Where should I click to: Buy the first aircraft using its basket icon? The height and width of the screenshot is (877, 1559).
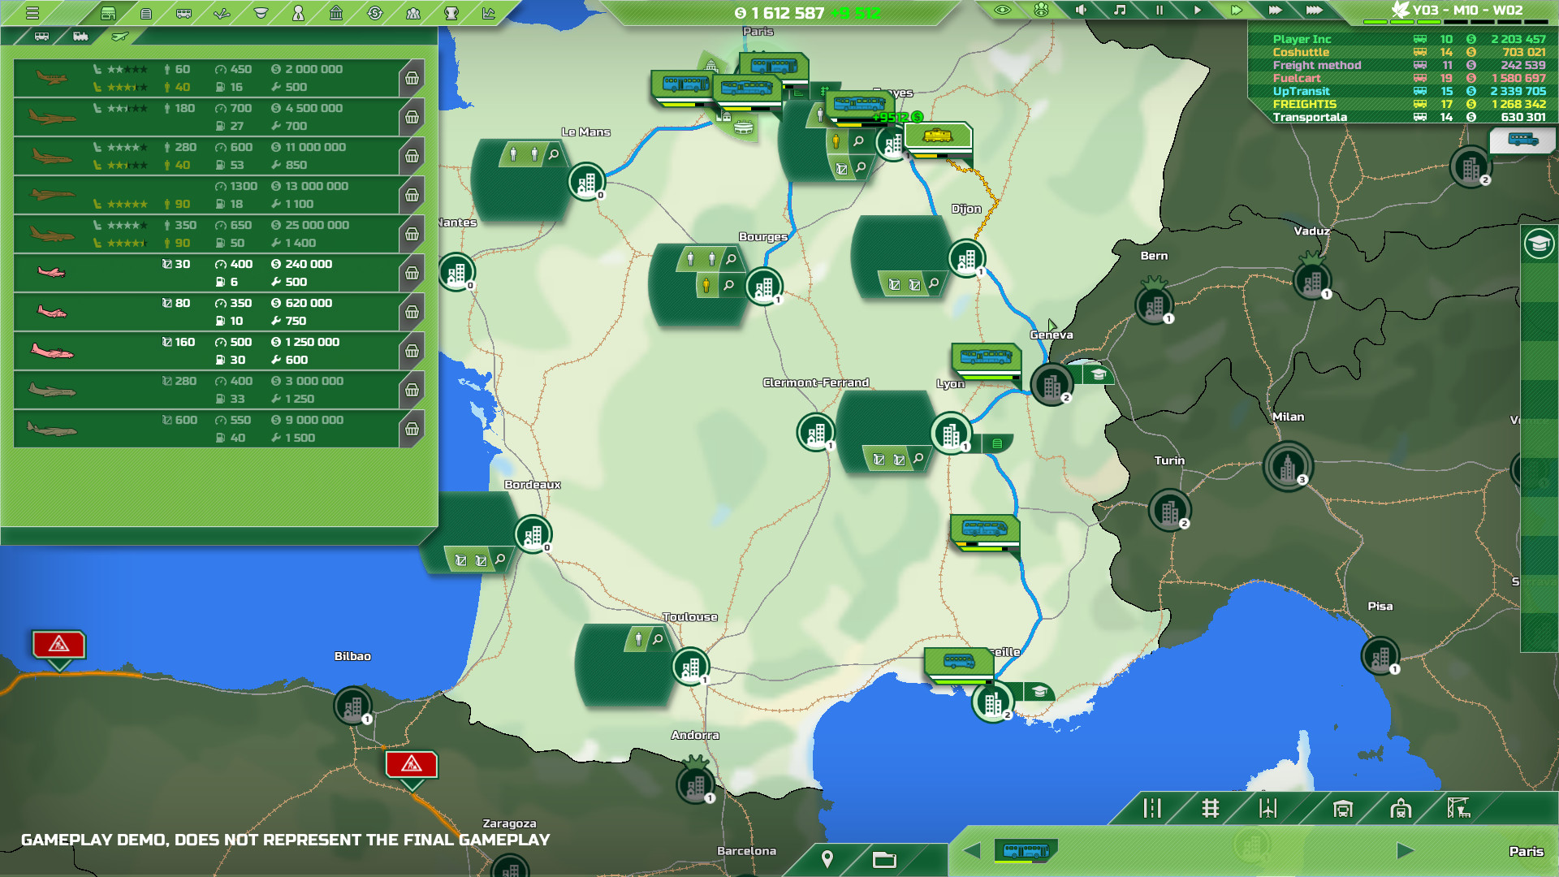tap(412, 77)
